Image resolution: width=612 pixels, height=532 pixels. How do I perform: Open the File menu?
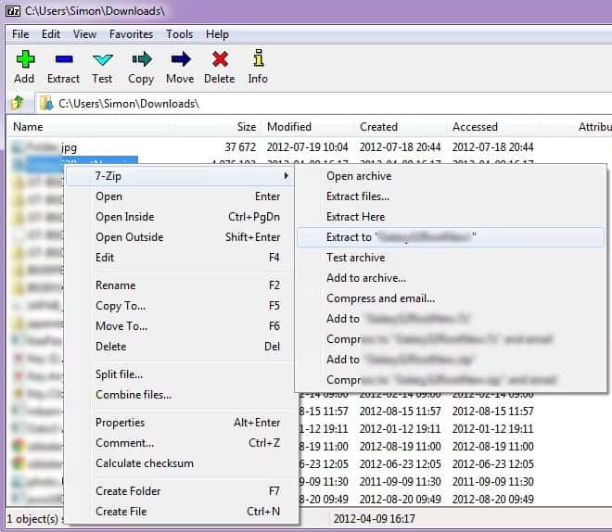coord(20,34)
